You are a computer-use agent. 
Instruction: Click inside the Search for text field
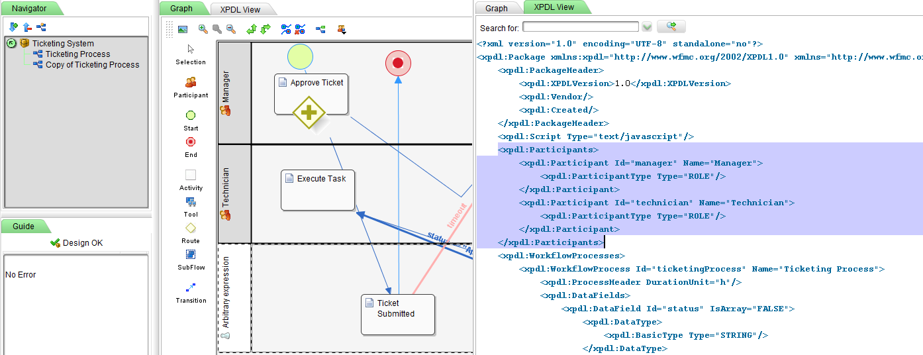coord(580,27)
